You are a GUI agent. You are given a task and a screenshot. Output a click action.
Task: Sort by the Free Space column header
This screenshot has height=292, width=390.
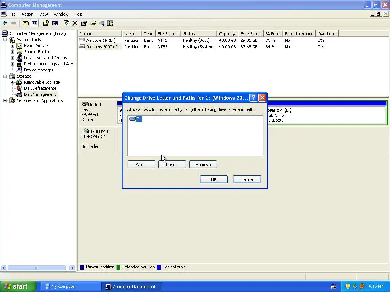(x=251, y=34)
